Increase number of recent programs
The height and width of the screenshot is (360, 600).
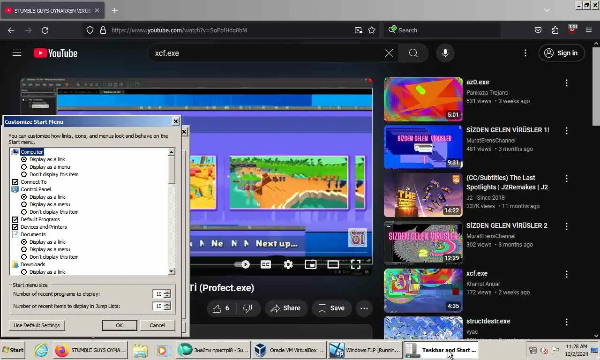[167, 292]
